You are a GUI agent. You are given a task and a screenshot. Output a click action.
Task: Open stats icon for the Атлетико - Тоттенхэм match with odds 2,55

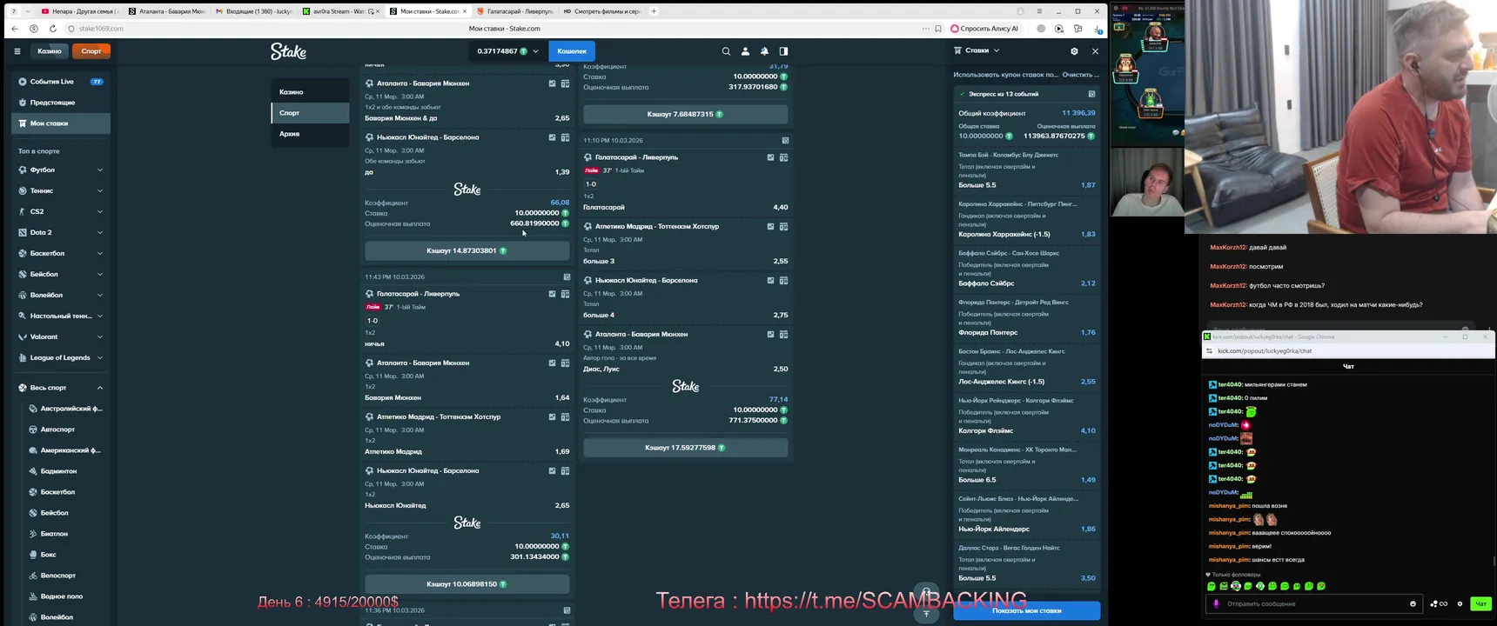pyautogui.click(x=770, y=227)
